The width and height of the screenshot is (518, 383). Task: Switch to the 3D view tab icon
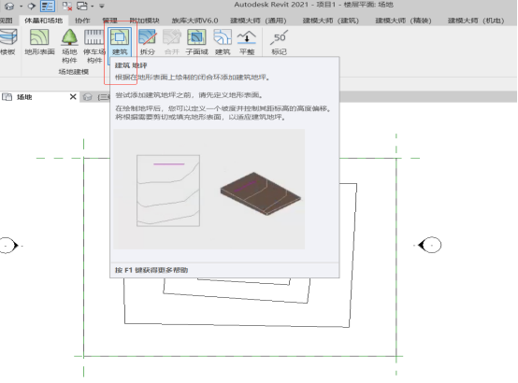point(88,97)
